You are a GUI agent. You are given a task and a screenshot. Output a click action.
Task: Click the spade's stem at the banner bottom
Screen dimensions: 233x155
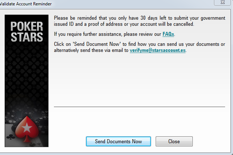click(x=27, y=139)
